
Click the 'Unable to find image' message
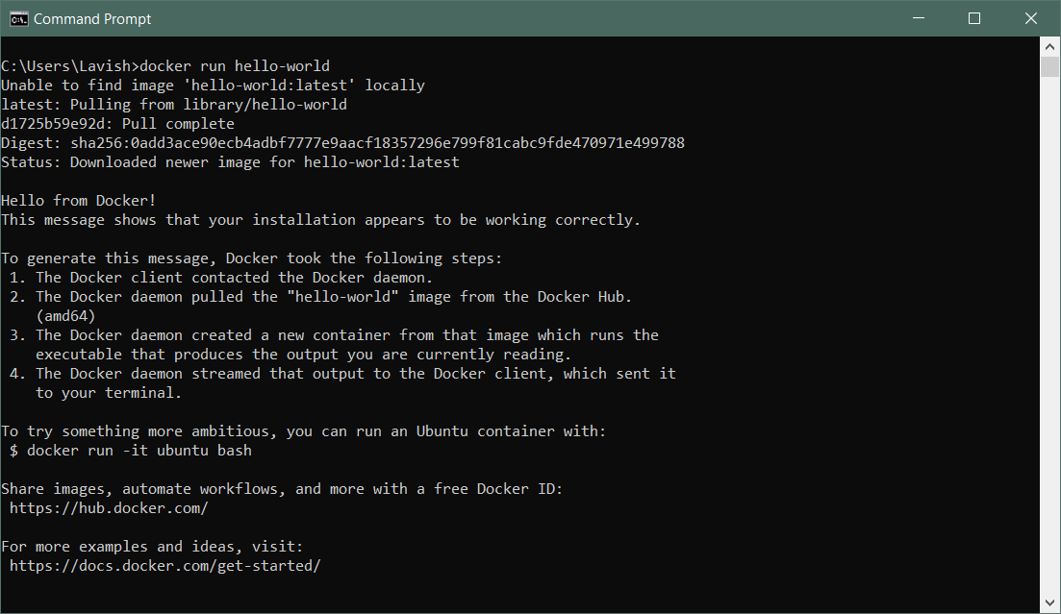tap(213, 86)
